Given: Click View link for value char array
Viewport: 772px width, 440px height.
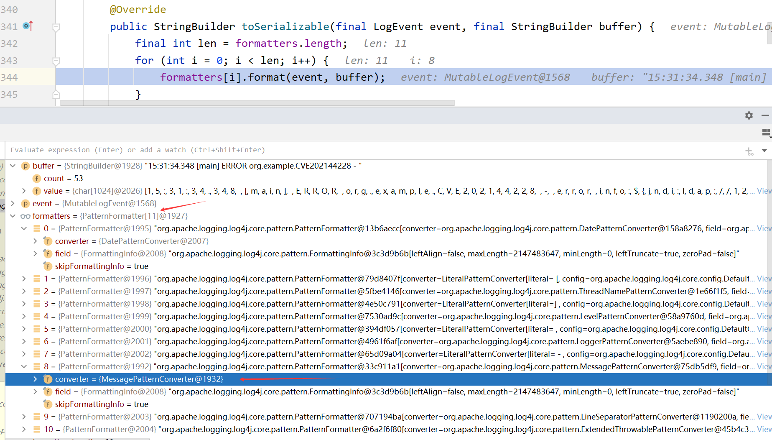Looking at the screenshot, I should click(x=764, y=191).
